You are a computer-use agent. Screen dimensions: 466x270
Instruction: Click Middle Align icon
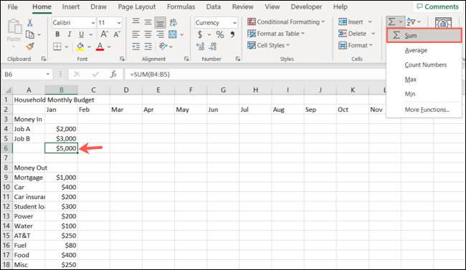click(148, 22)
